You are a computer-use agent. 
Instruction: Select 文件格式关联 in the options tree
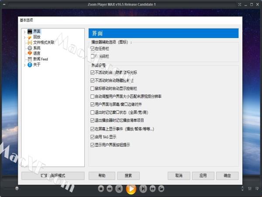tap(44, 42)
